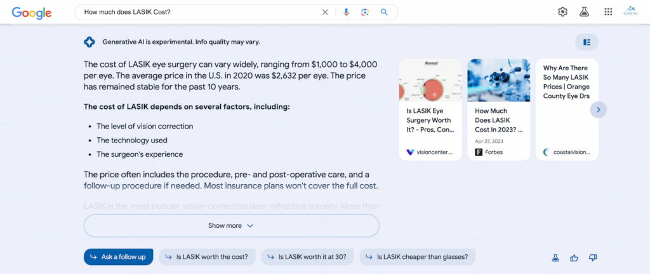Start voice search with microphone icon
The width and height of the screenshot is (650, 274).
click(346, 13)
